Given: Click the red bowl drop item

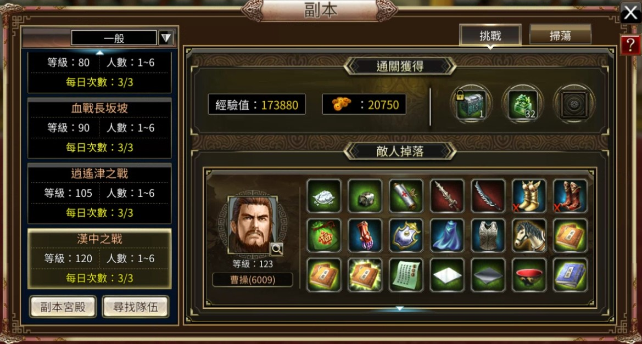Looking at the screenshot, I should point(529,275).
